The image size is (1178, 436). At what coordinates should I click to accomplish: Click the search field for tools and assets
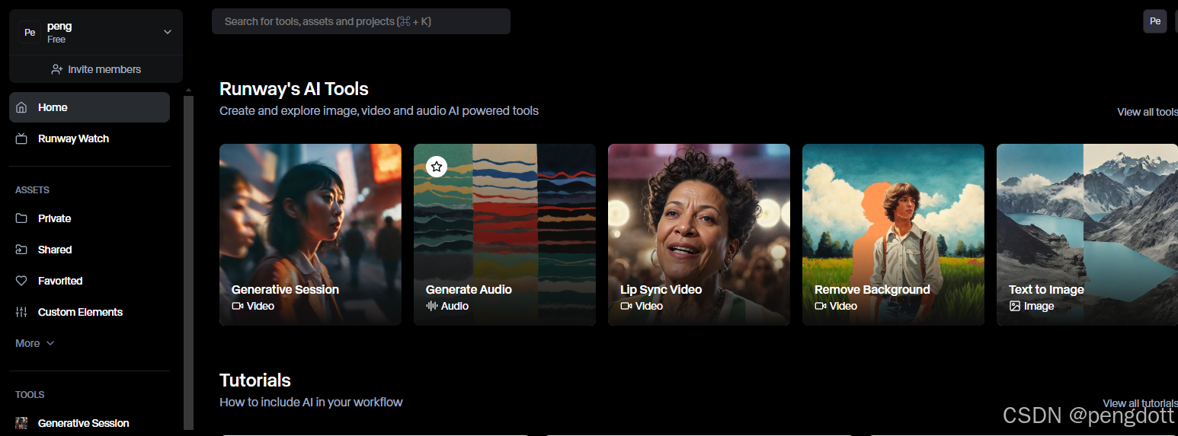tap(361, 21)
